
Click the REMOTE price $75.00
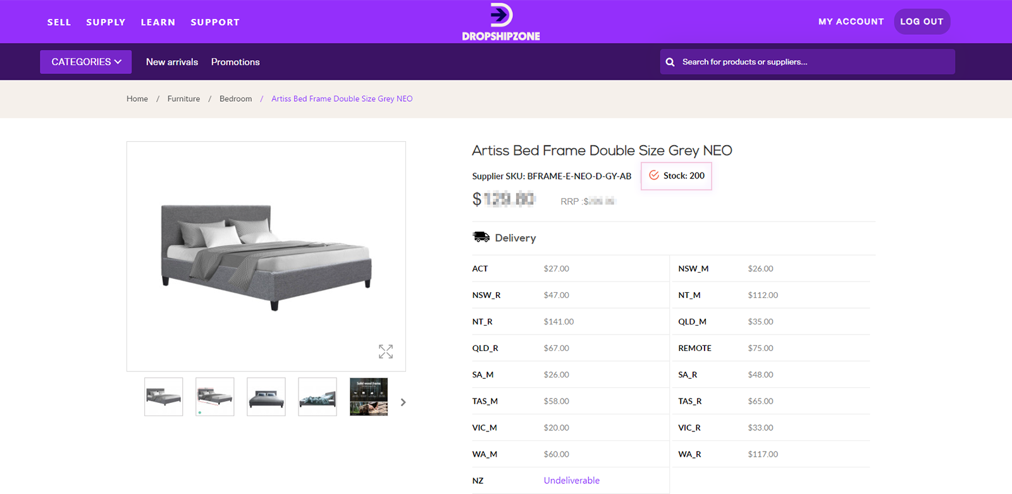click(x=760, y=349)
